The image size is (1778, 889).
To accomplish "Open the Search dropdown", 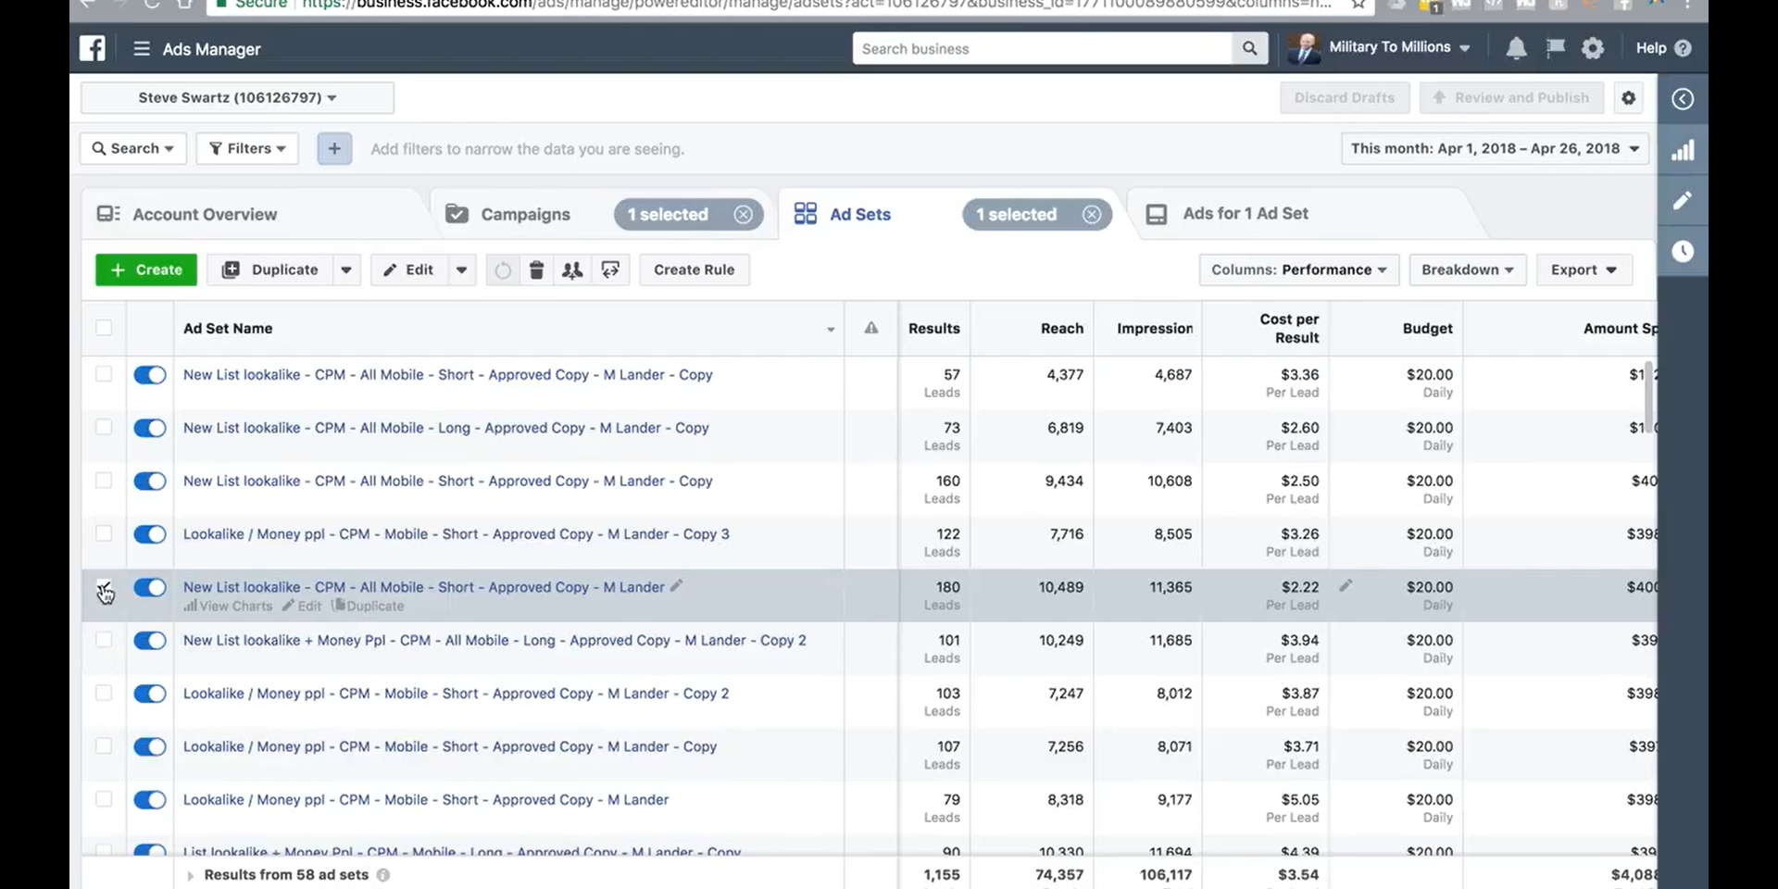I will point(133,148).
